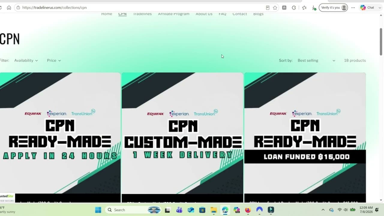The width and height of the screenshot is (384, 216).
Task: Open browser Settings and more menu
Action: (353, 7)
